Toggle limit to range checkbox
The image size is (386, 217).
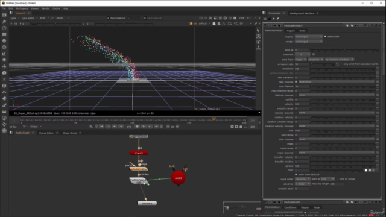point(337,179)
